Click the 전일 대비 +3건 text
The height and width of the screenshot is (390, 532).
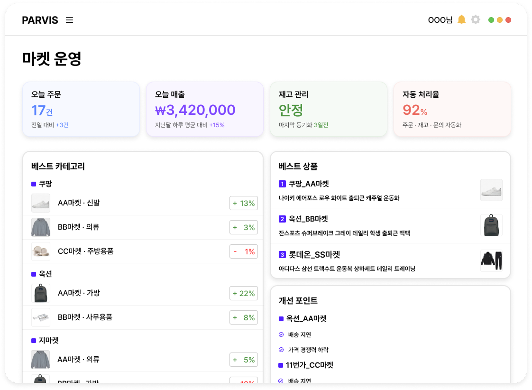tap(50, 125)
